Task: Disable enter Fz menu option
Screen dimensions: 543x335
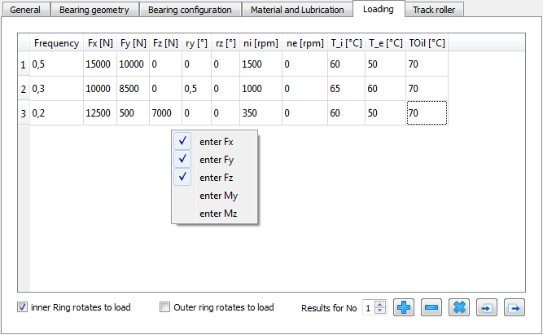Action: (216, 178)
